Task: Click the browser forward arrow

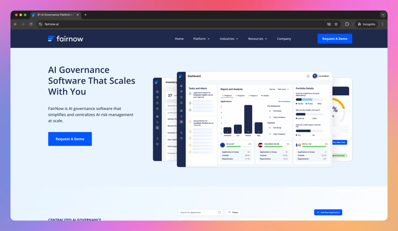Action: (x=23, y=24)
